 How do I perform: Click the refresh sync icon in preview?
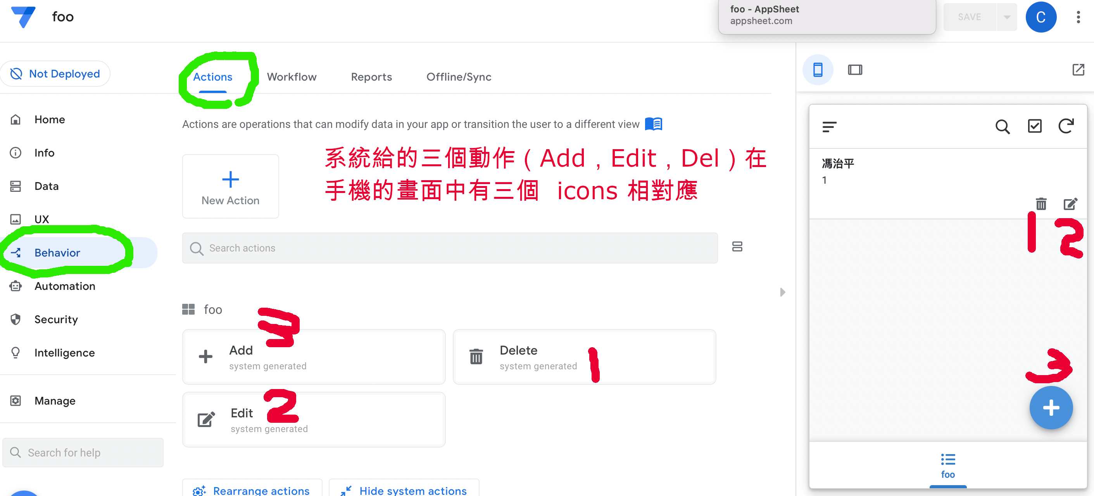[x=1066, y=126]
